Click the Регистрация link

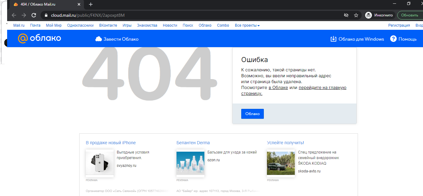click(x=399, y=25)
